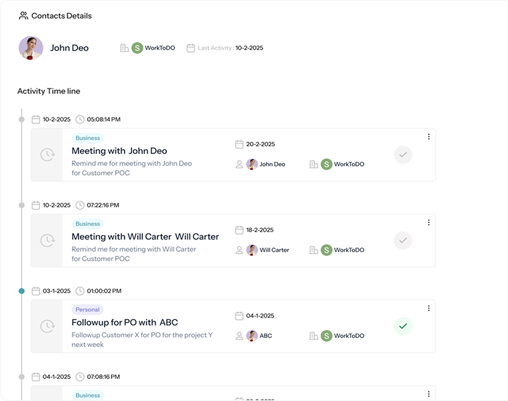508x401 pixels.
Task: Click person icon beside Will Carter
Action: tap(239, 250)
